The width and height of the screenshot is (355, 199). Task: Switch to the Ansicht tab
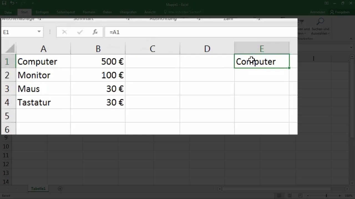click(150, 12)
